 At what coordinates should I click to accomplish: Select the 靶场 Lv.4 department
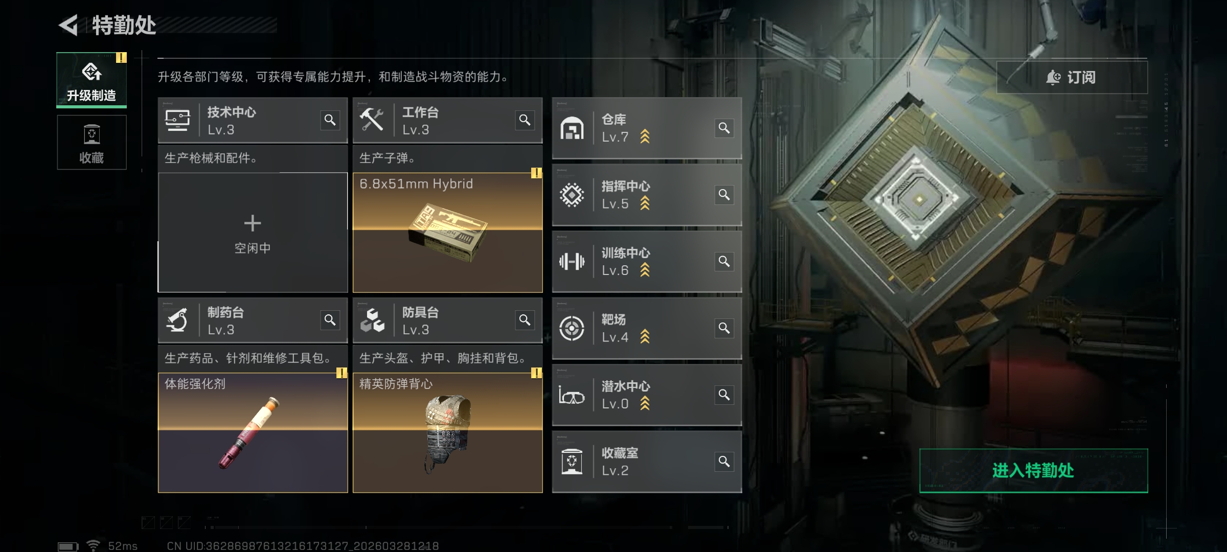tap(647, 328)
